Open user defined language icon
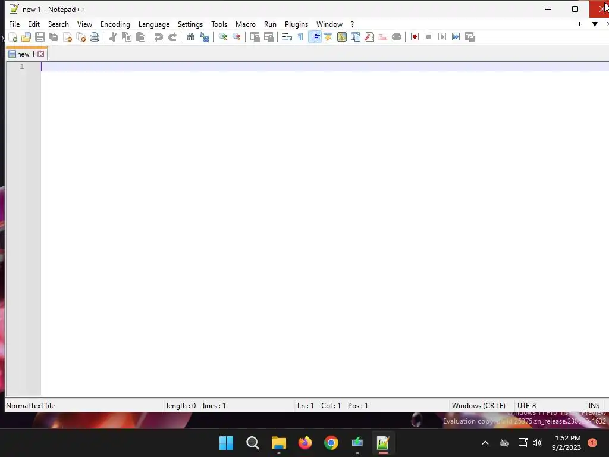Image resolution: width=609 pixels, height=457 pixels. [328, 37]
